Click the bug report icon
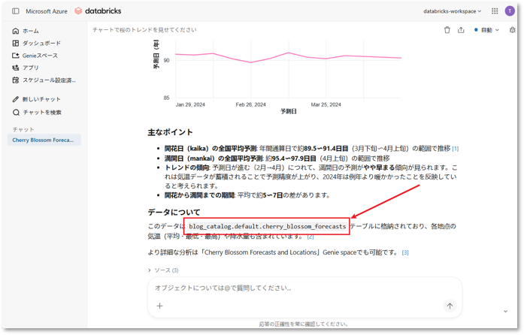The height and width of the screenshot is (335, 524). tap(512, 30)
